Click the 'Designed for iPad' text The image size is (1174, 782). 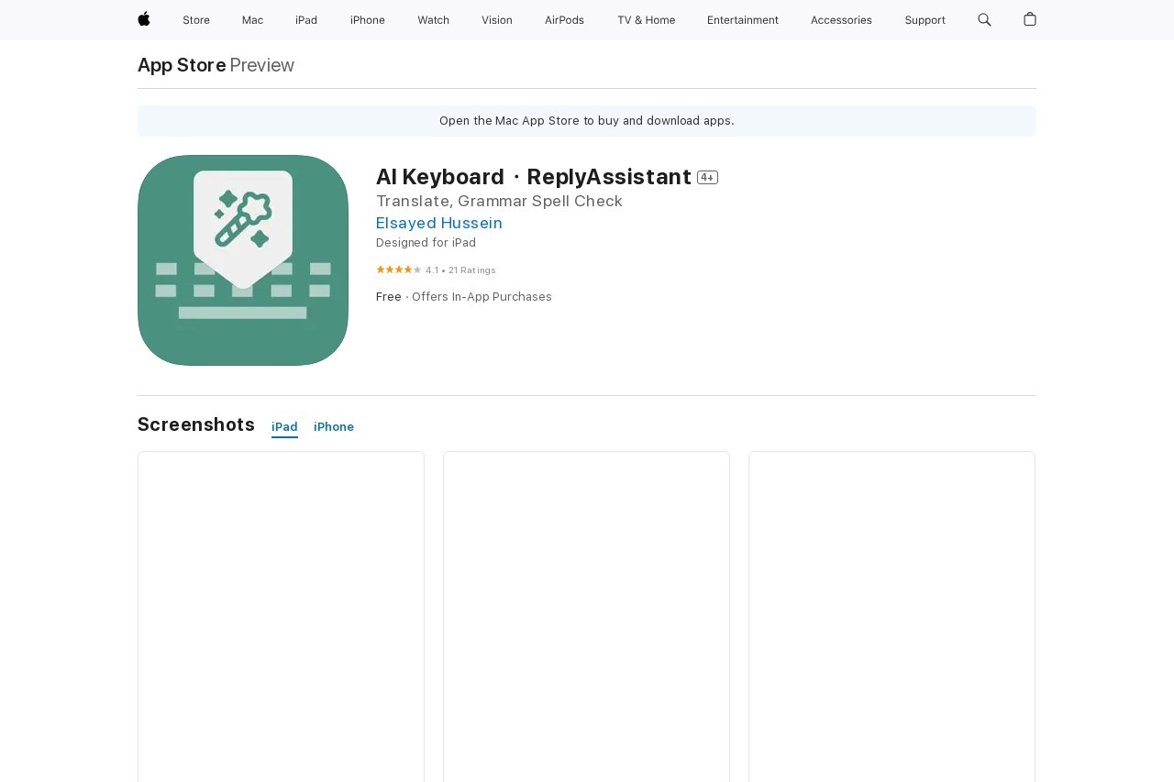[426, 243]
